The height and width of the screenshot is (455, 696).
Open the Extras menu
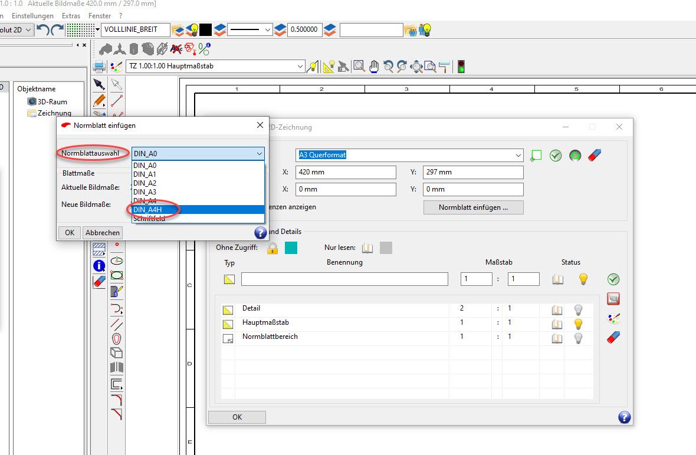click(x=71, y=16)
